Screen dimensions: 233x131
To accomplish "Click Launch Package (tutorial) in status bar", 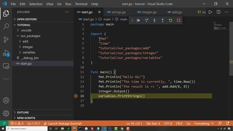I will click(x=63, y=123).
